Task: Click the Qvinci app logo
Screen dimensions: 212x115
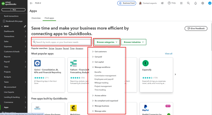Action: click(37, 63)
